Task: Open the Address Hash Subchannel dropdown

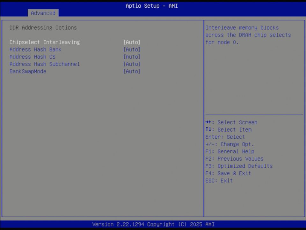Action: pyautogui.click(x=132, y=64)
